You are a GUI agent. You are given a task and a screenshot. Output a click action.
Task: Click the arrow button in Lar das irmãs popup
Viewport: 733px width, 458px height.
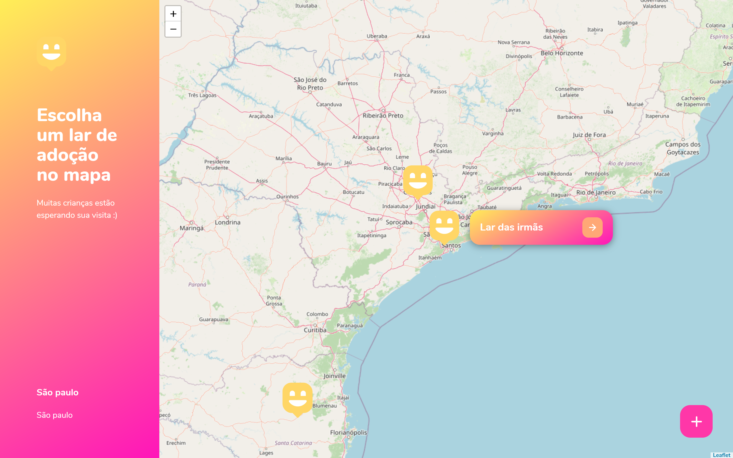[592, 227]
